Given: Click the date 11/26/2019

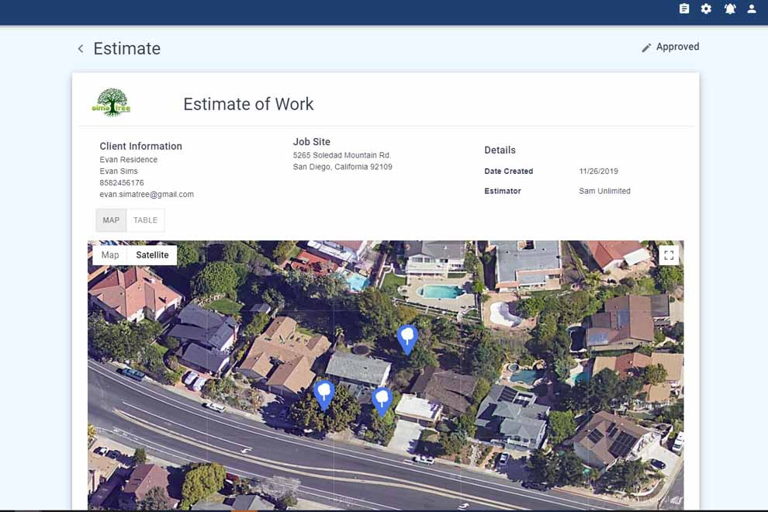Looking at the screenshot, I should pyautogui.click(x=599, y=171).
